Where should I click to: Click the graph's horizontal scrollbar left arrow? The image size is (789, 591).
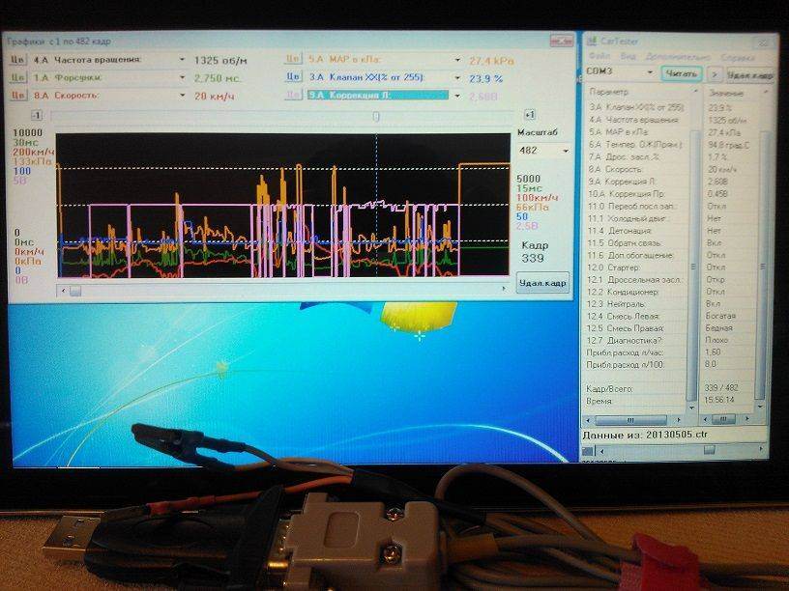click(x=62, y=290)
